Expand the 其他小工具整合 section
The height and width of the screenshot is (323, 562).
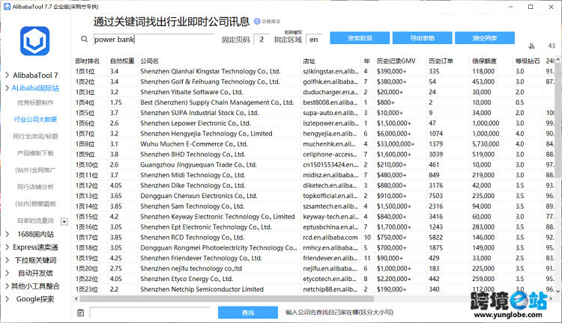[7, 286]
